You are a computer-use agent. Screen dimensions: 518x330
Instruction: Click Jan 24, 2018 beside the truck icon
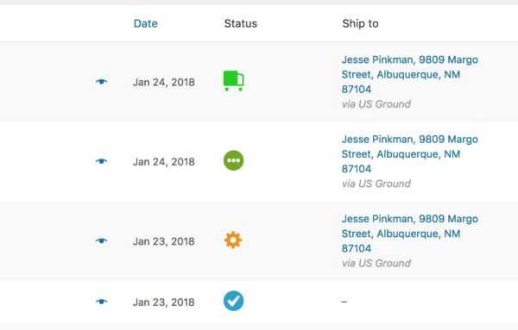pos(164,82)
